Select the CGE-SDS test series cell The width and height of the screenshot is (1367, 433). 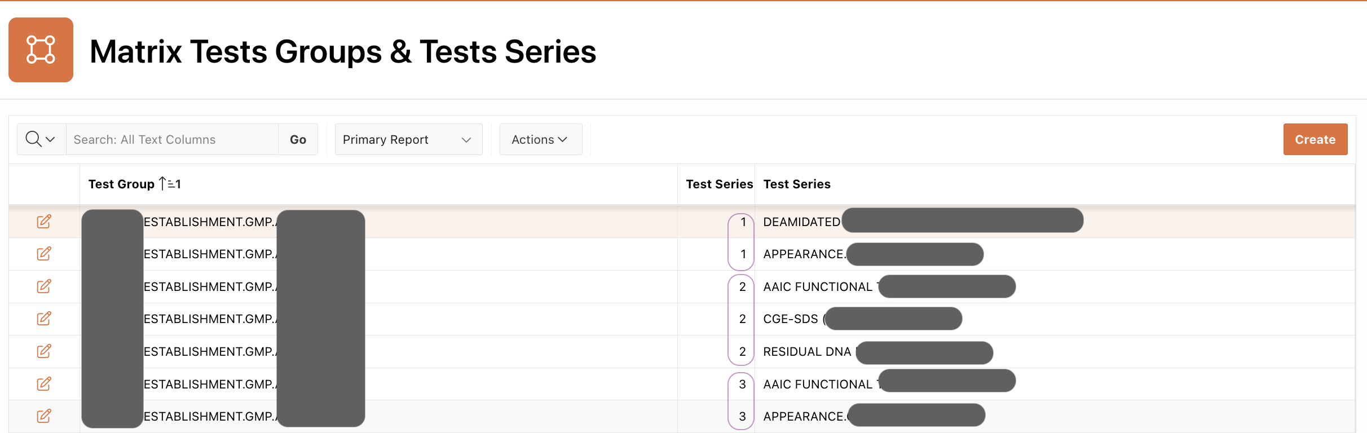point(790,319)
